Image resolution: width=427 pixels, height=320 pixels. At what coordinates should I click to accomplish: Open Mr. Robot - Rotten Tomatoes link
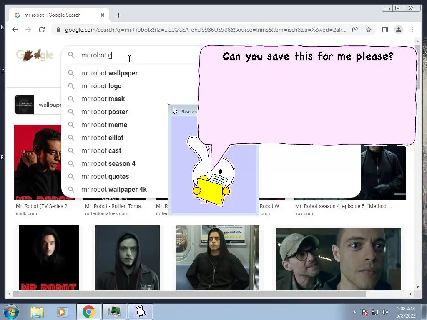[115, 206]
